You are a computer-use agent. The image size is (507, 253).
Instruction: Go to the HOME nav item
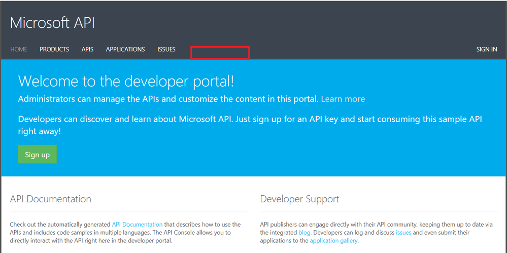coord(19,50)
